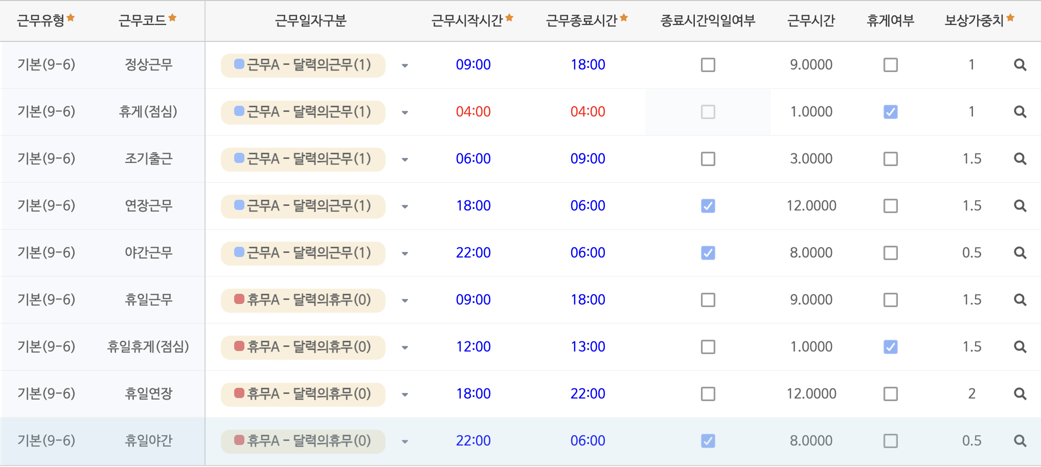Expand 근무일자구분 dropdown for 정상근무 row

(405, 65)
